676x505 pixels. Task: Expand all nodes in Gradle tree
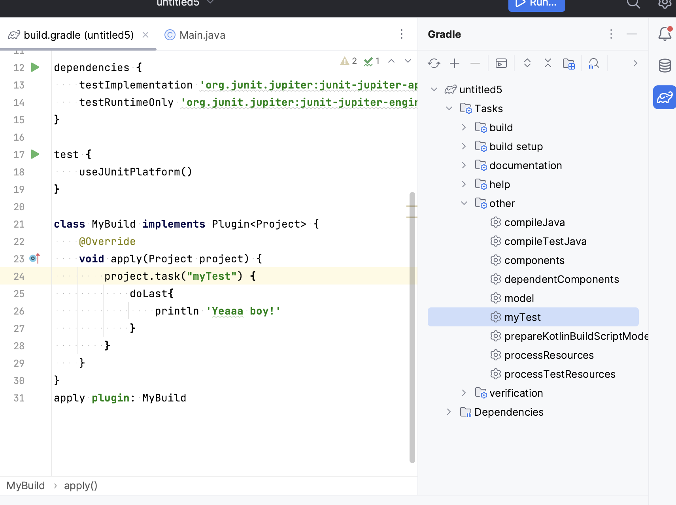click(527, 63)
